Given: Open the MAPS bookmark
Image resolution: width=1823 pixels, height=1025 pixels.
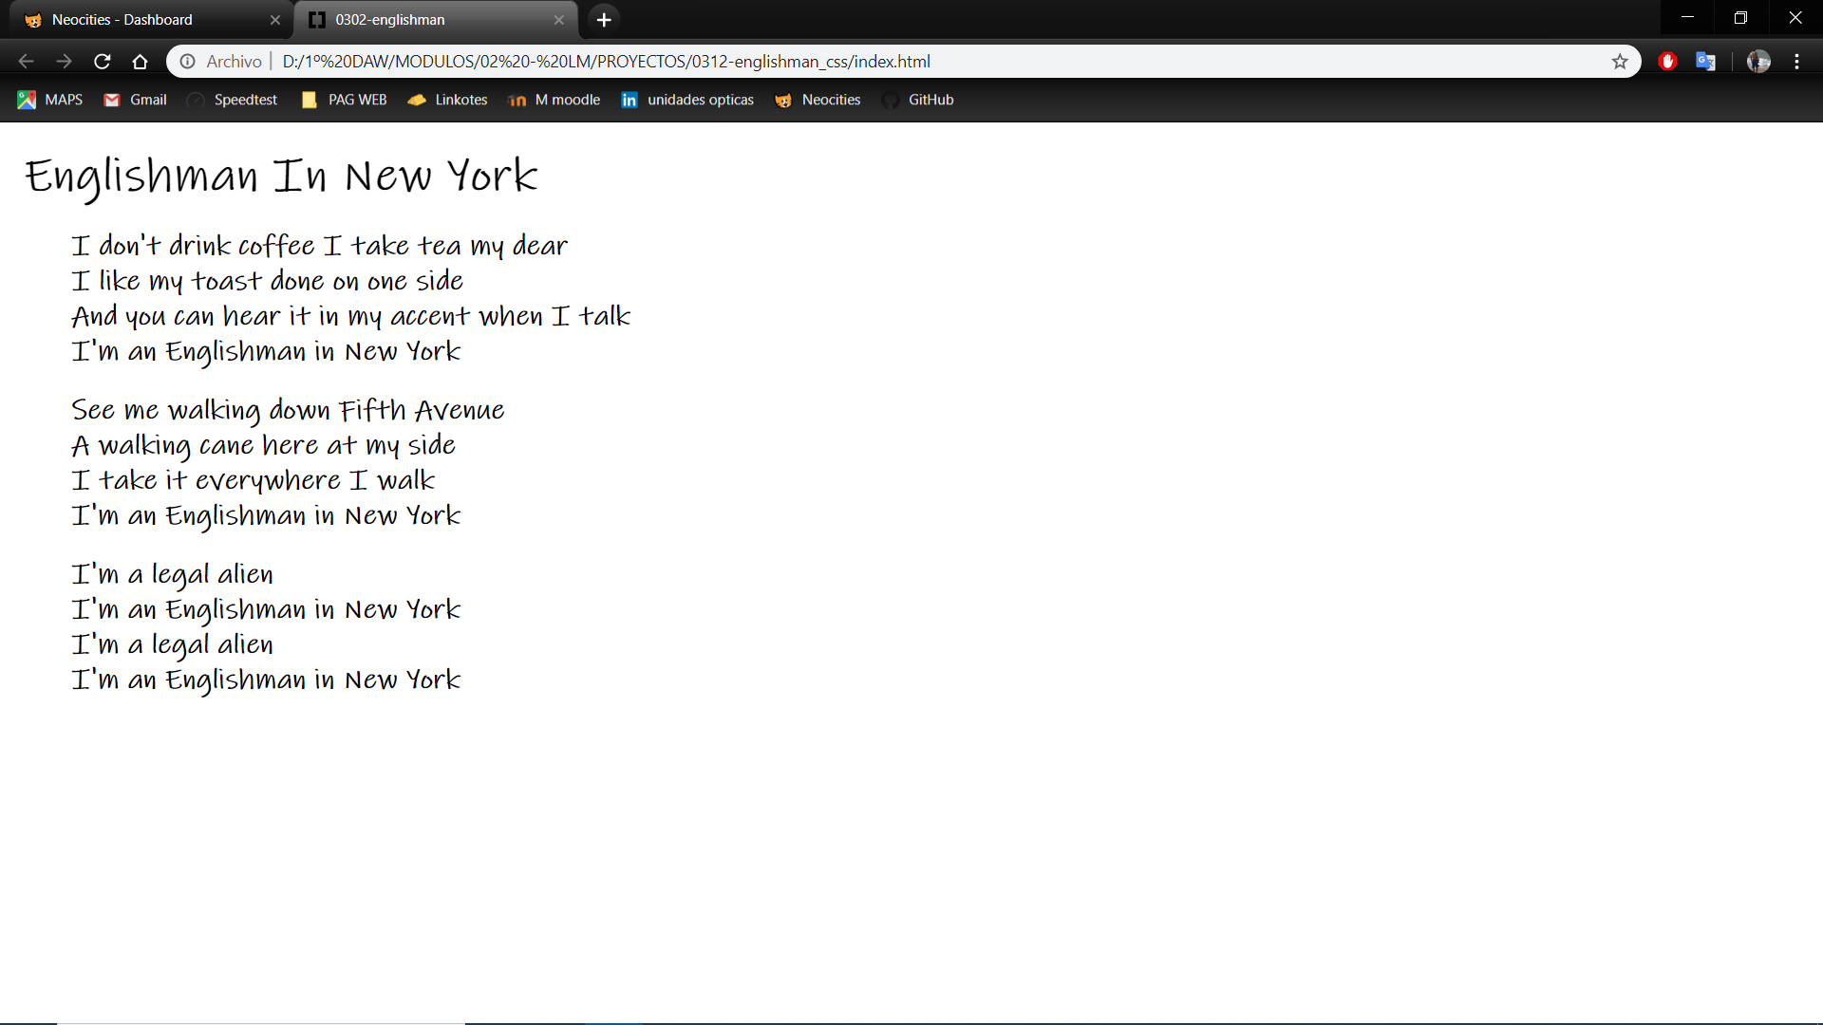Looking at the screenshot, I should point(50,100).
